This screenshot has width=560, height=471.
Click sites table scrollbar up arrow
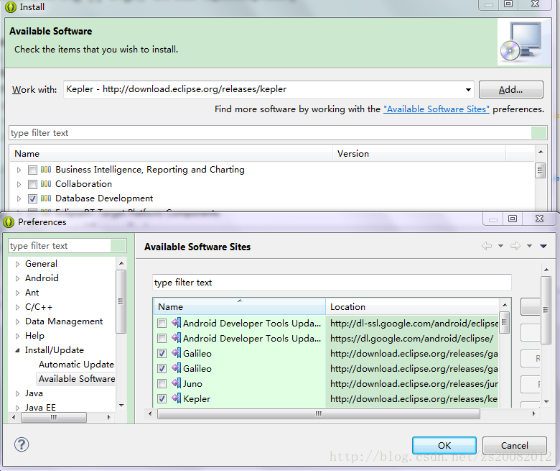(x=504, y=305)
